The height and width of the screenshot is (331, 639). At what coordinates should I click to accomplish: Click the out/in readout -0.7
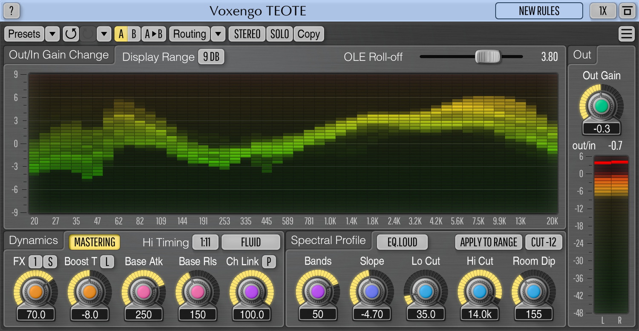pos(615,146)
